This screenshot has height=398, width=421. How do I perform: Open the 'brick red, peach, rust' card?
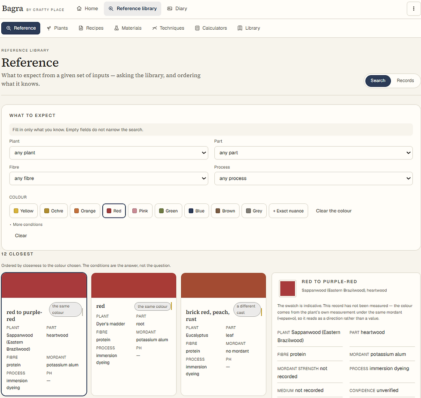coord(223,334)
